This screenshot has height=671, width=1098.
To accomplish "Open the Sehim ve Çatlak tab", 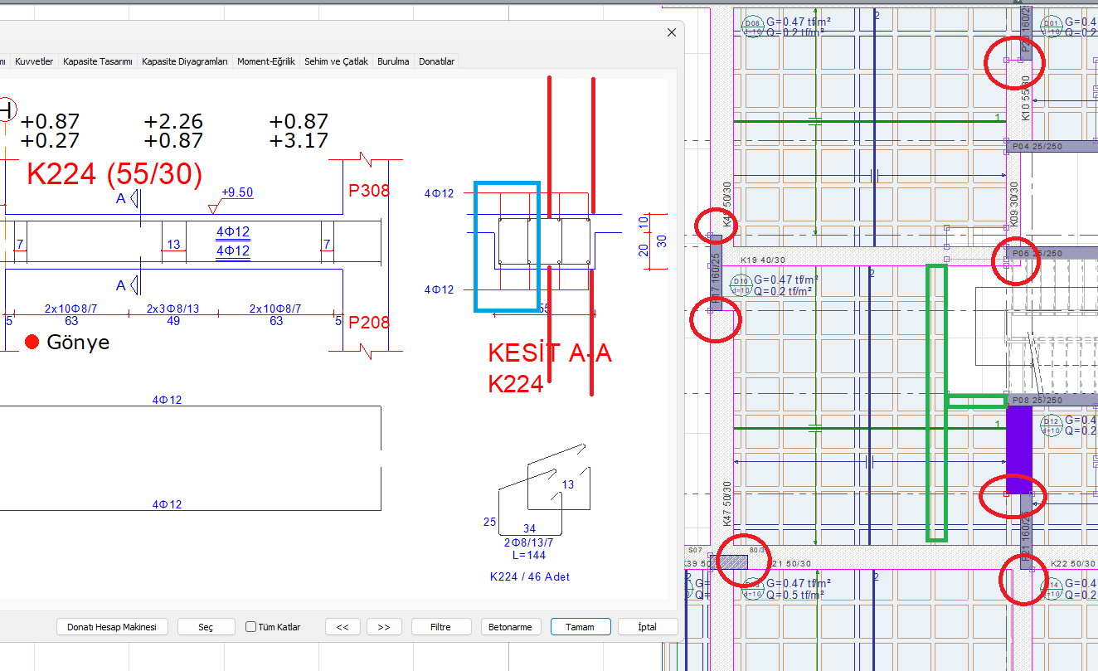I will pos(336,61).
